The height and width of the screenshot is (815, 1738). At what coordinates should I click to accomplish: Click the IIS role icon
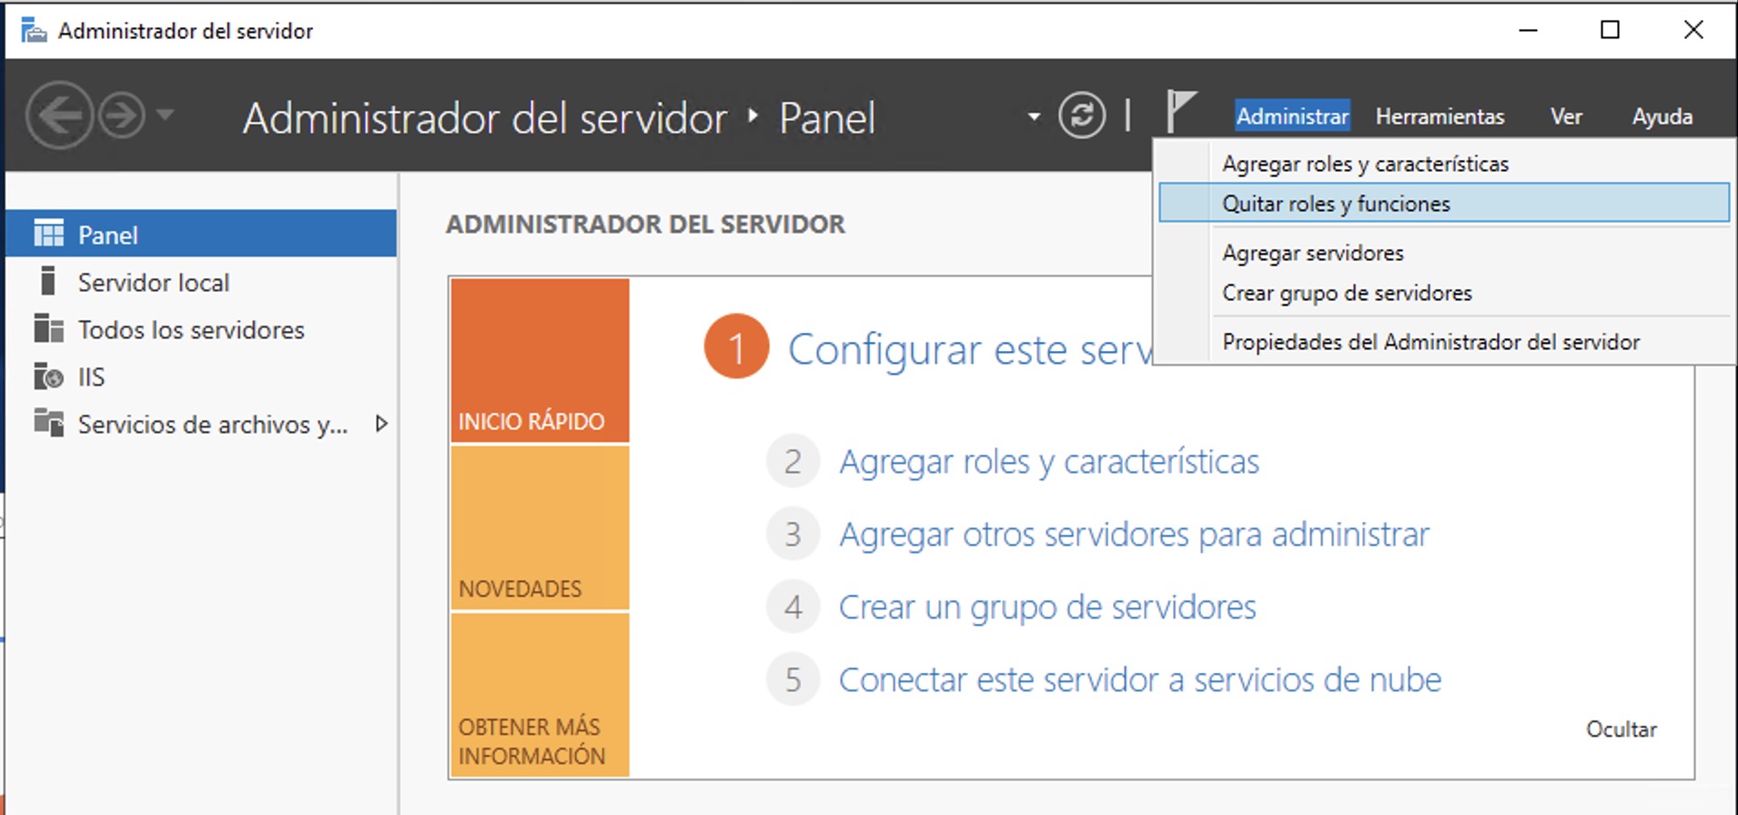pos(48,376)
